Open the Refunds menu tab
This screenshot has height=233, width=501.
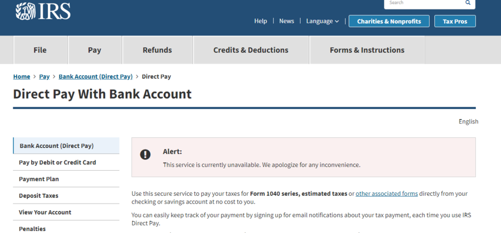pyautogui.click(x=157, y=50)
